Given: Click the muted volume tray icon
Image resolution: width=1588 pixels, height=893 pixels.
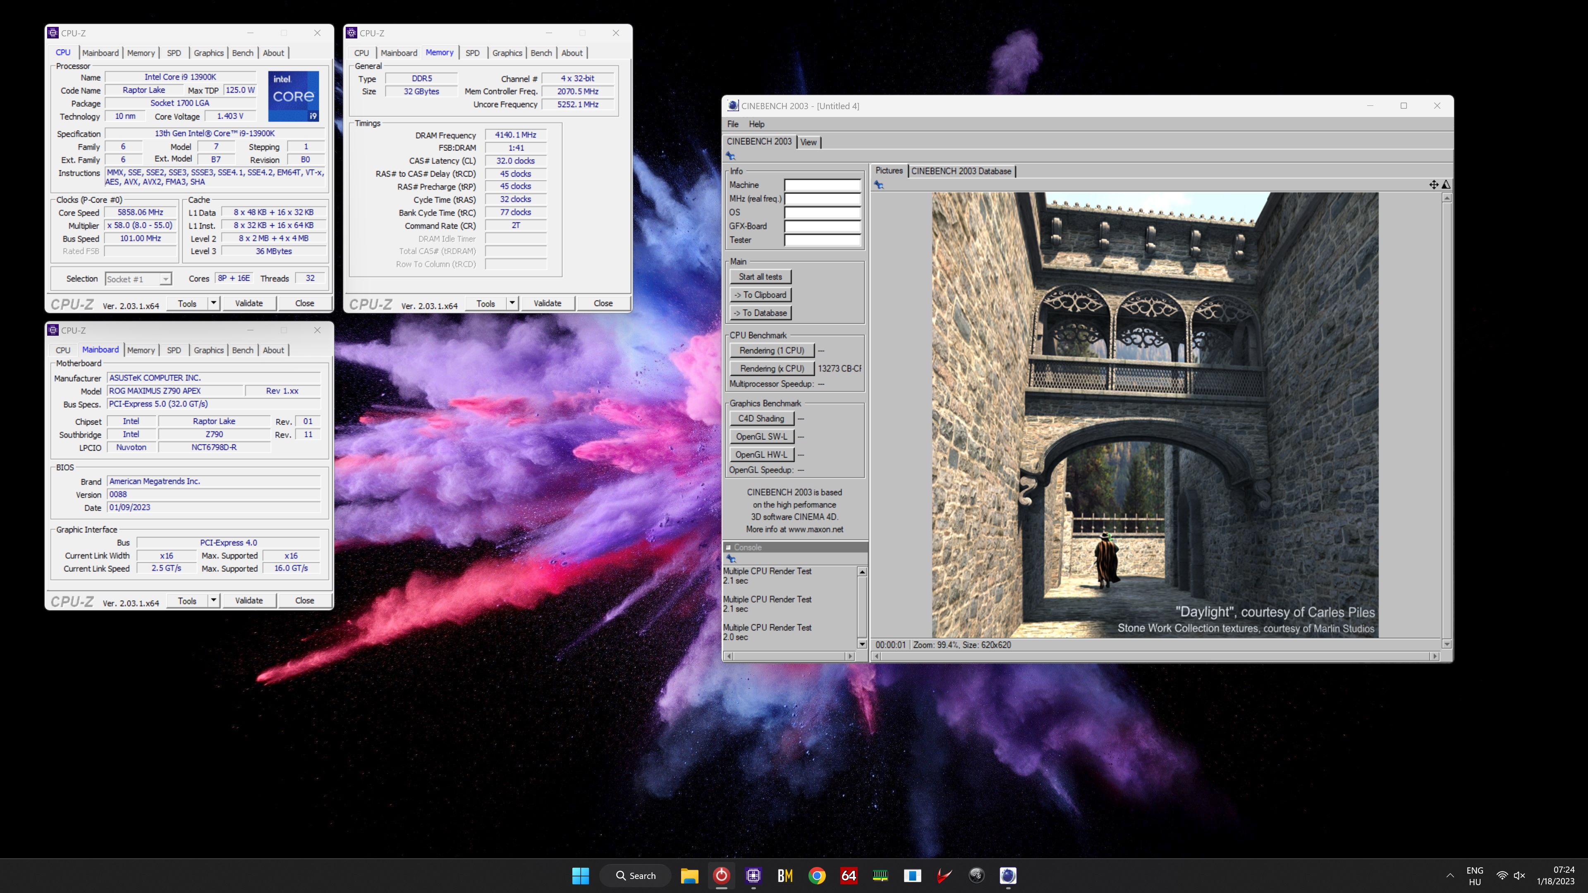Looking at the screenshot, I should tap(1519, 876).
